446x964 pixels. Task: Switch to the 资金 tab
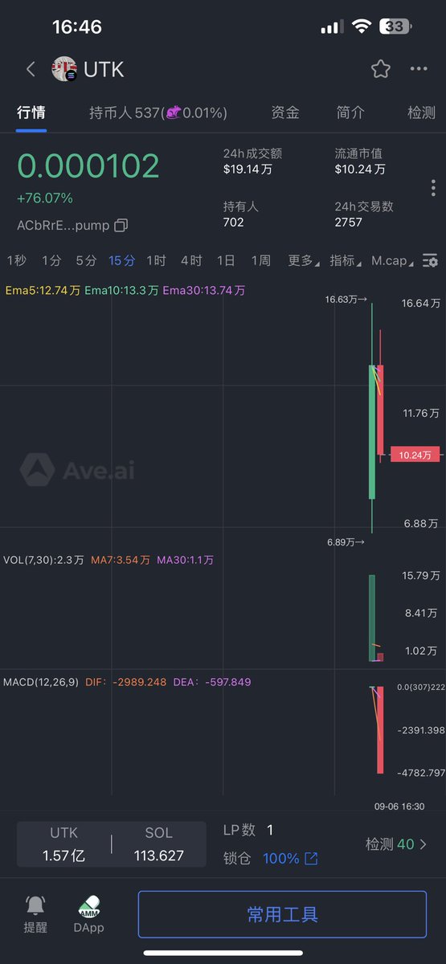(x=285, y=112)
